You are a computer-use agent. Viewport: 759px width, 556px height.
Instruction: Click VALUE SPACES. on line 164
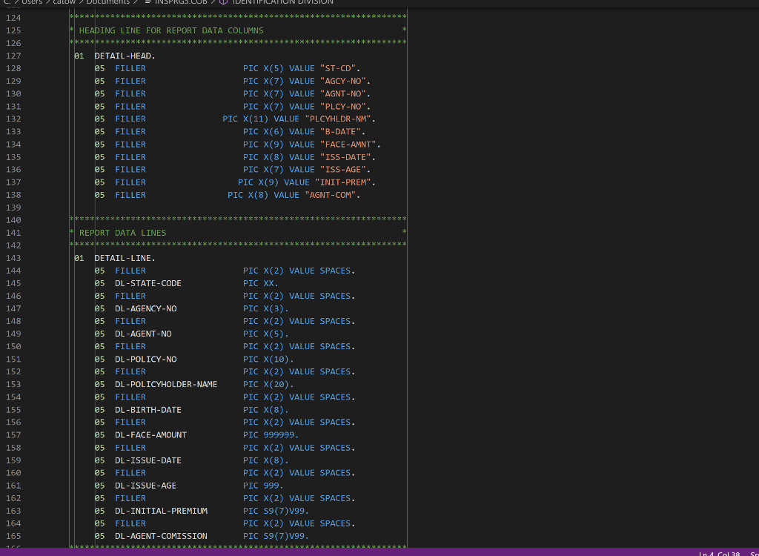coord(322,523)
